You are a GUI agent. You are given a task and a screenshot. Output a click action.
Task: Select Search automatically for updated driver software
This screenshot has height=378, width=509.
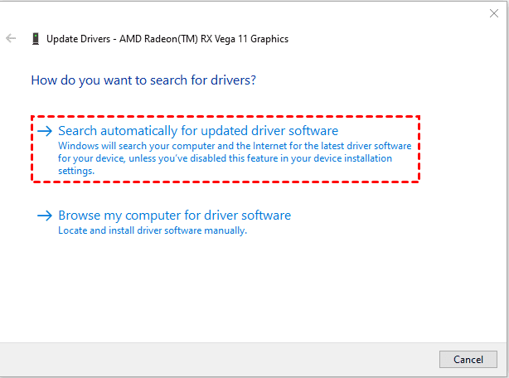click(198, 131)
